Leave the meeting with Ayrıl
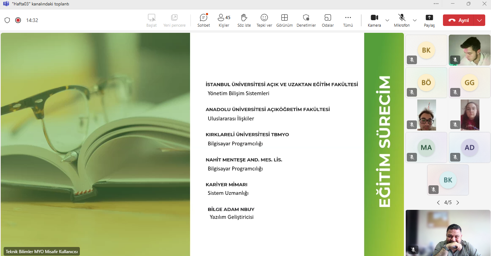Screen dimensions: 491x256 point(458,20)
